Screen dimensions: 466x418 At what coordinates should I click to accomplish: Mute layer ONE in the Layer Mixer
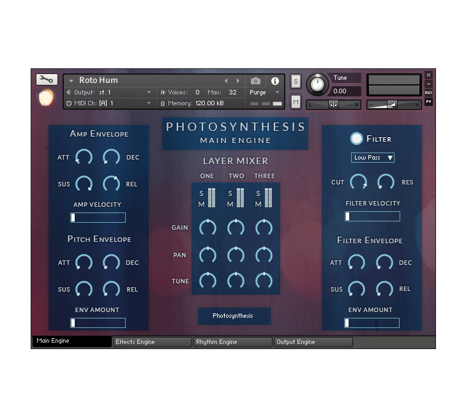[x=201, y=204]
